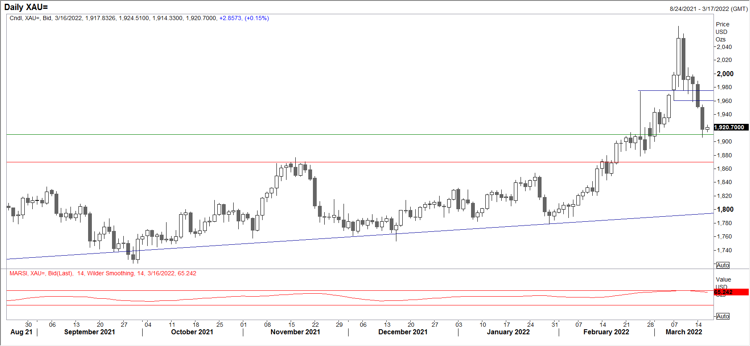Image resolution: width=750 pixels, height=346 pixels.
Task: Select the 'Aug 21' month label
Action: [x=21, y=332]
